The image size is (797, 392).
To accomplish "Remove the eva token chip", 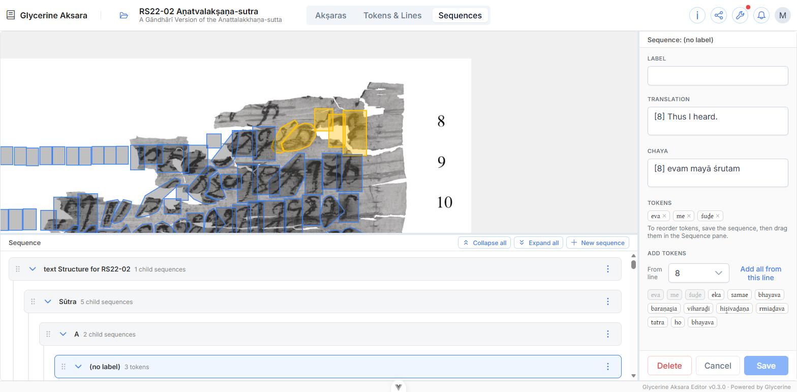I will point(664,216).
